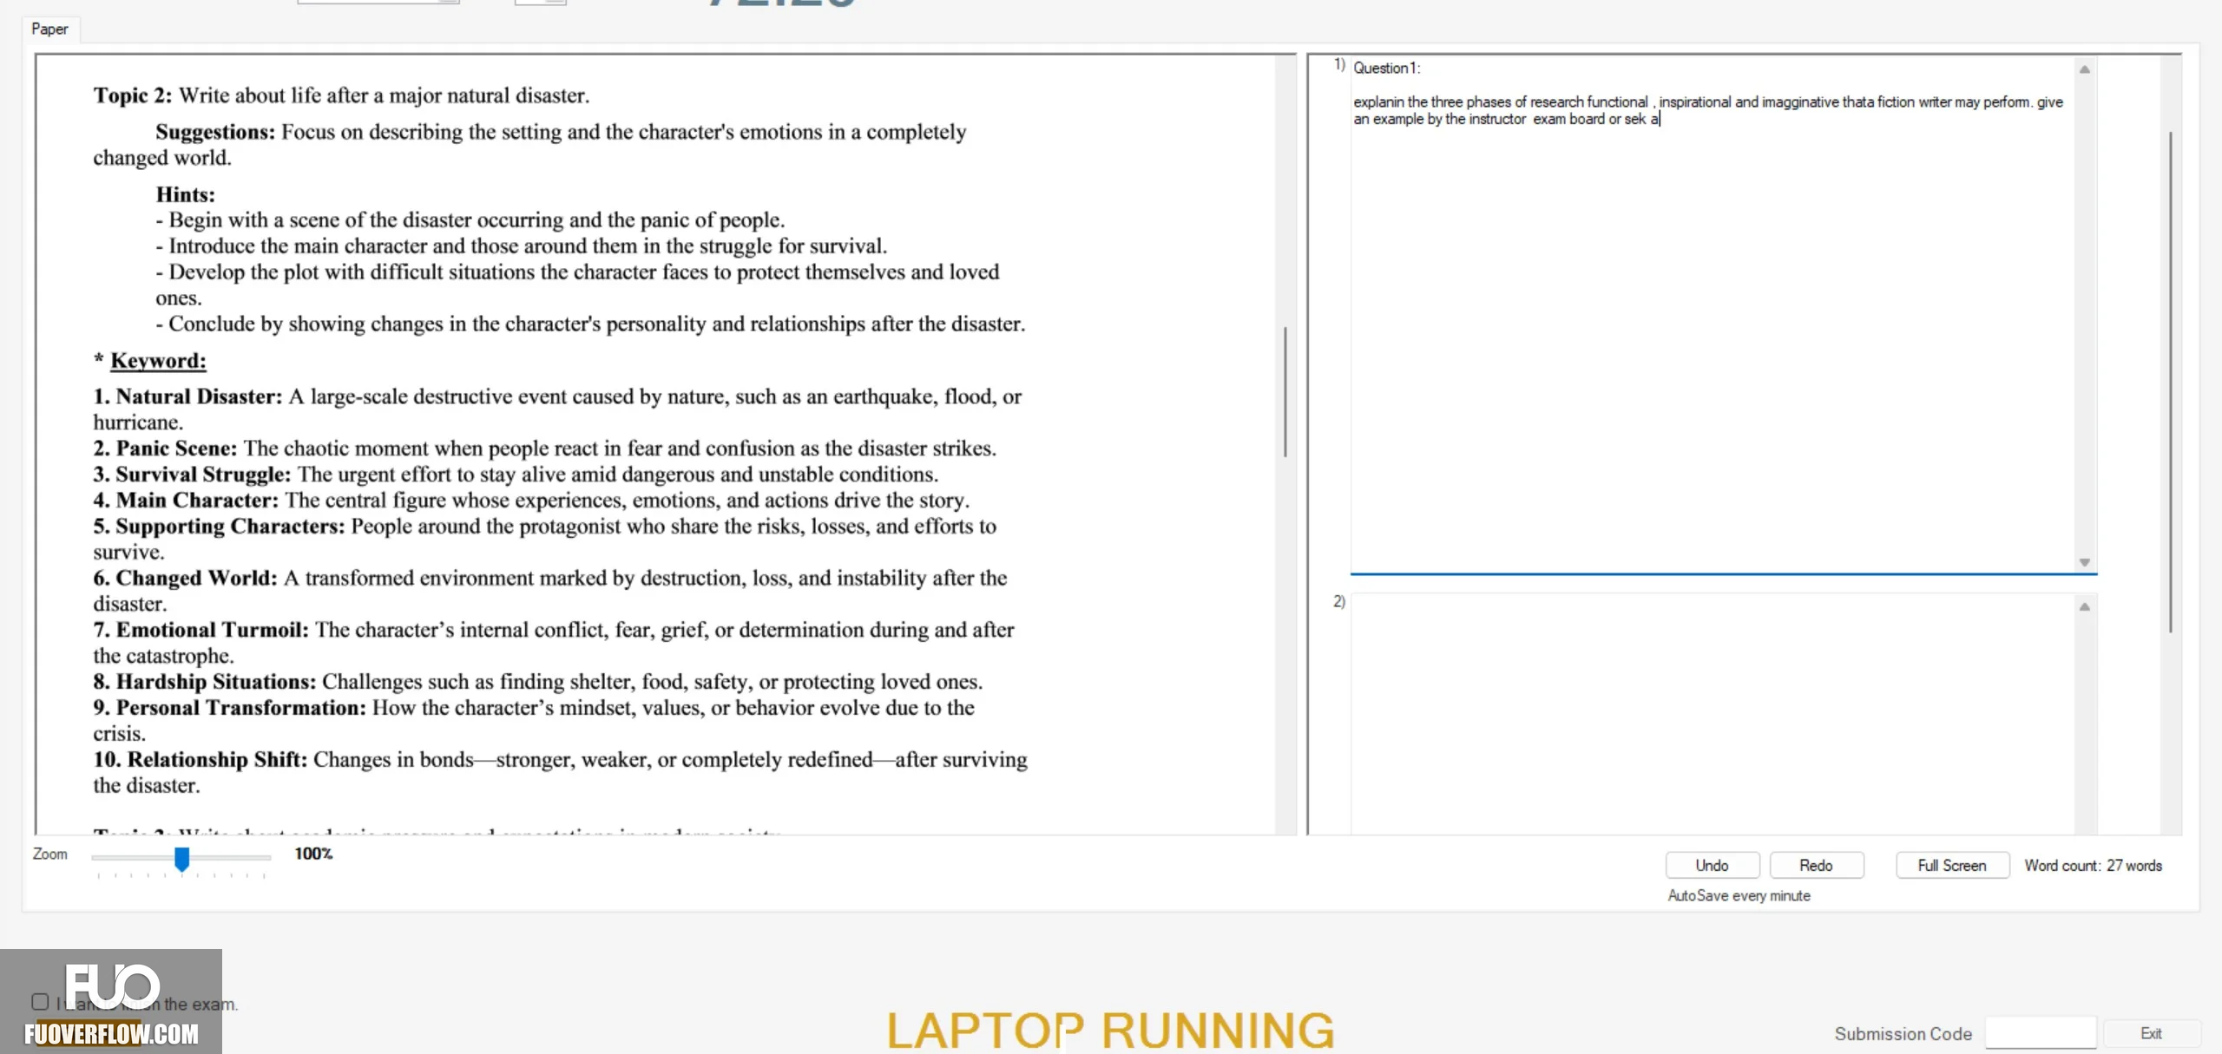Screen dimensions: 2222x1054
Task: Click the Topic 2 heading text
Action: point(341,95)
